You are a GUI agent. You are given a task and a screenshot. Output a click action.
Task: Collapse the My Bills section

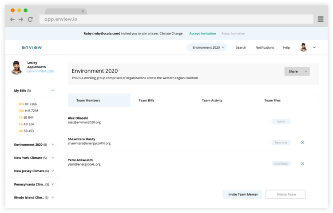click(x=52, y=90)
